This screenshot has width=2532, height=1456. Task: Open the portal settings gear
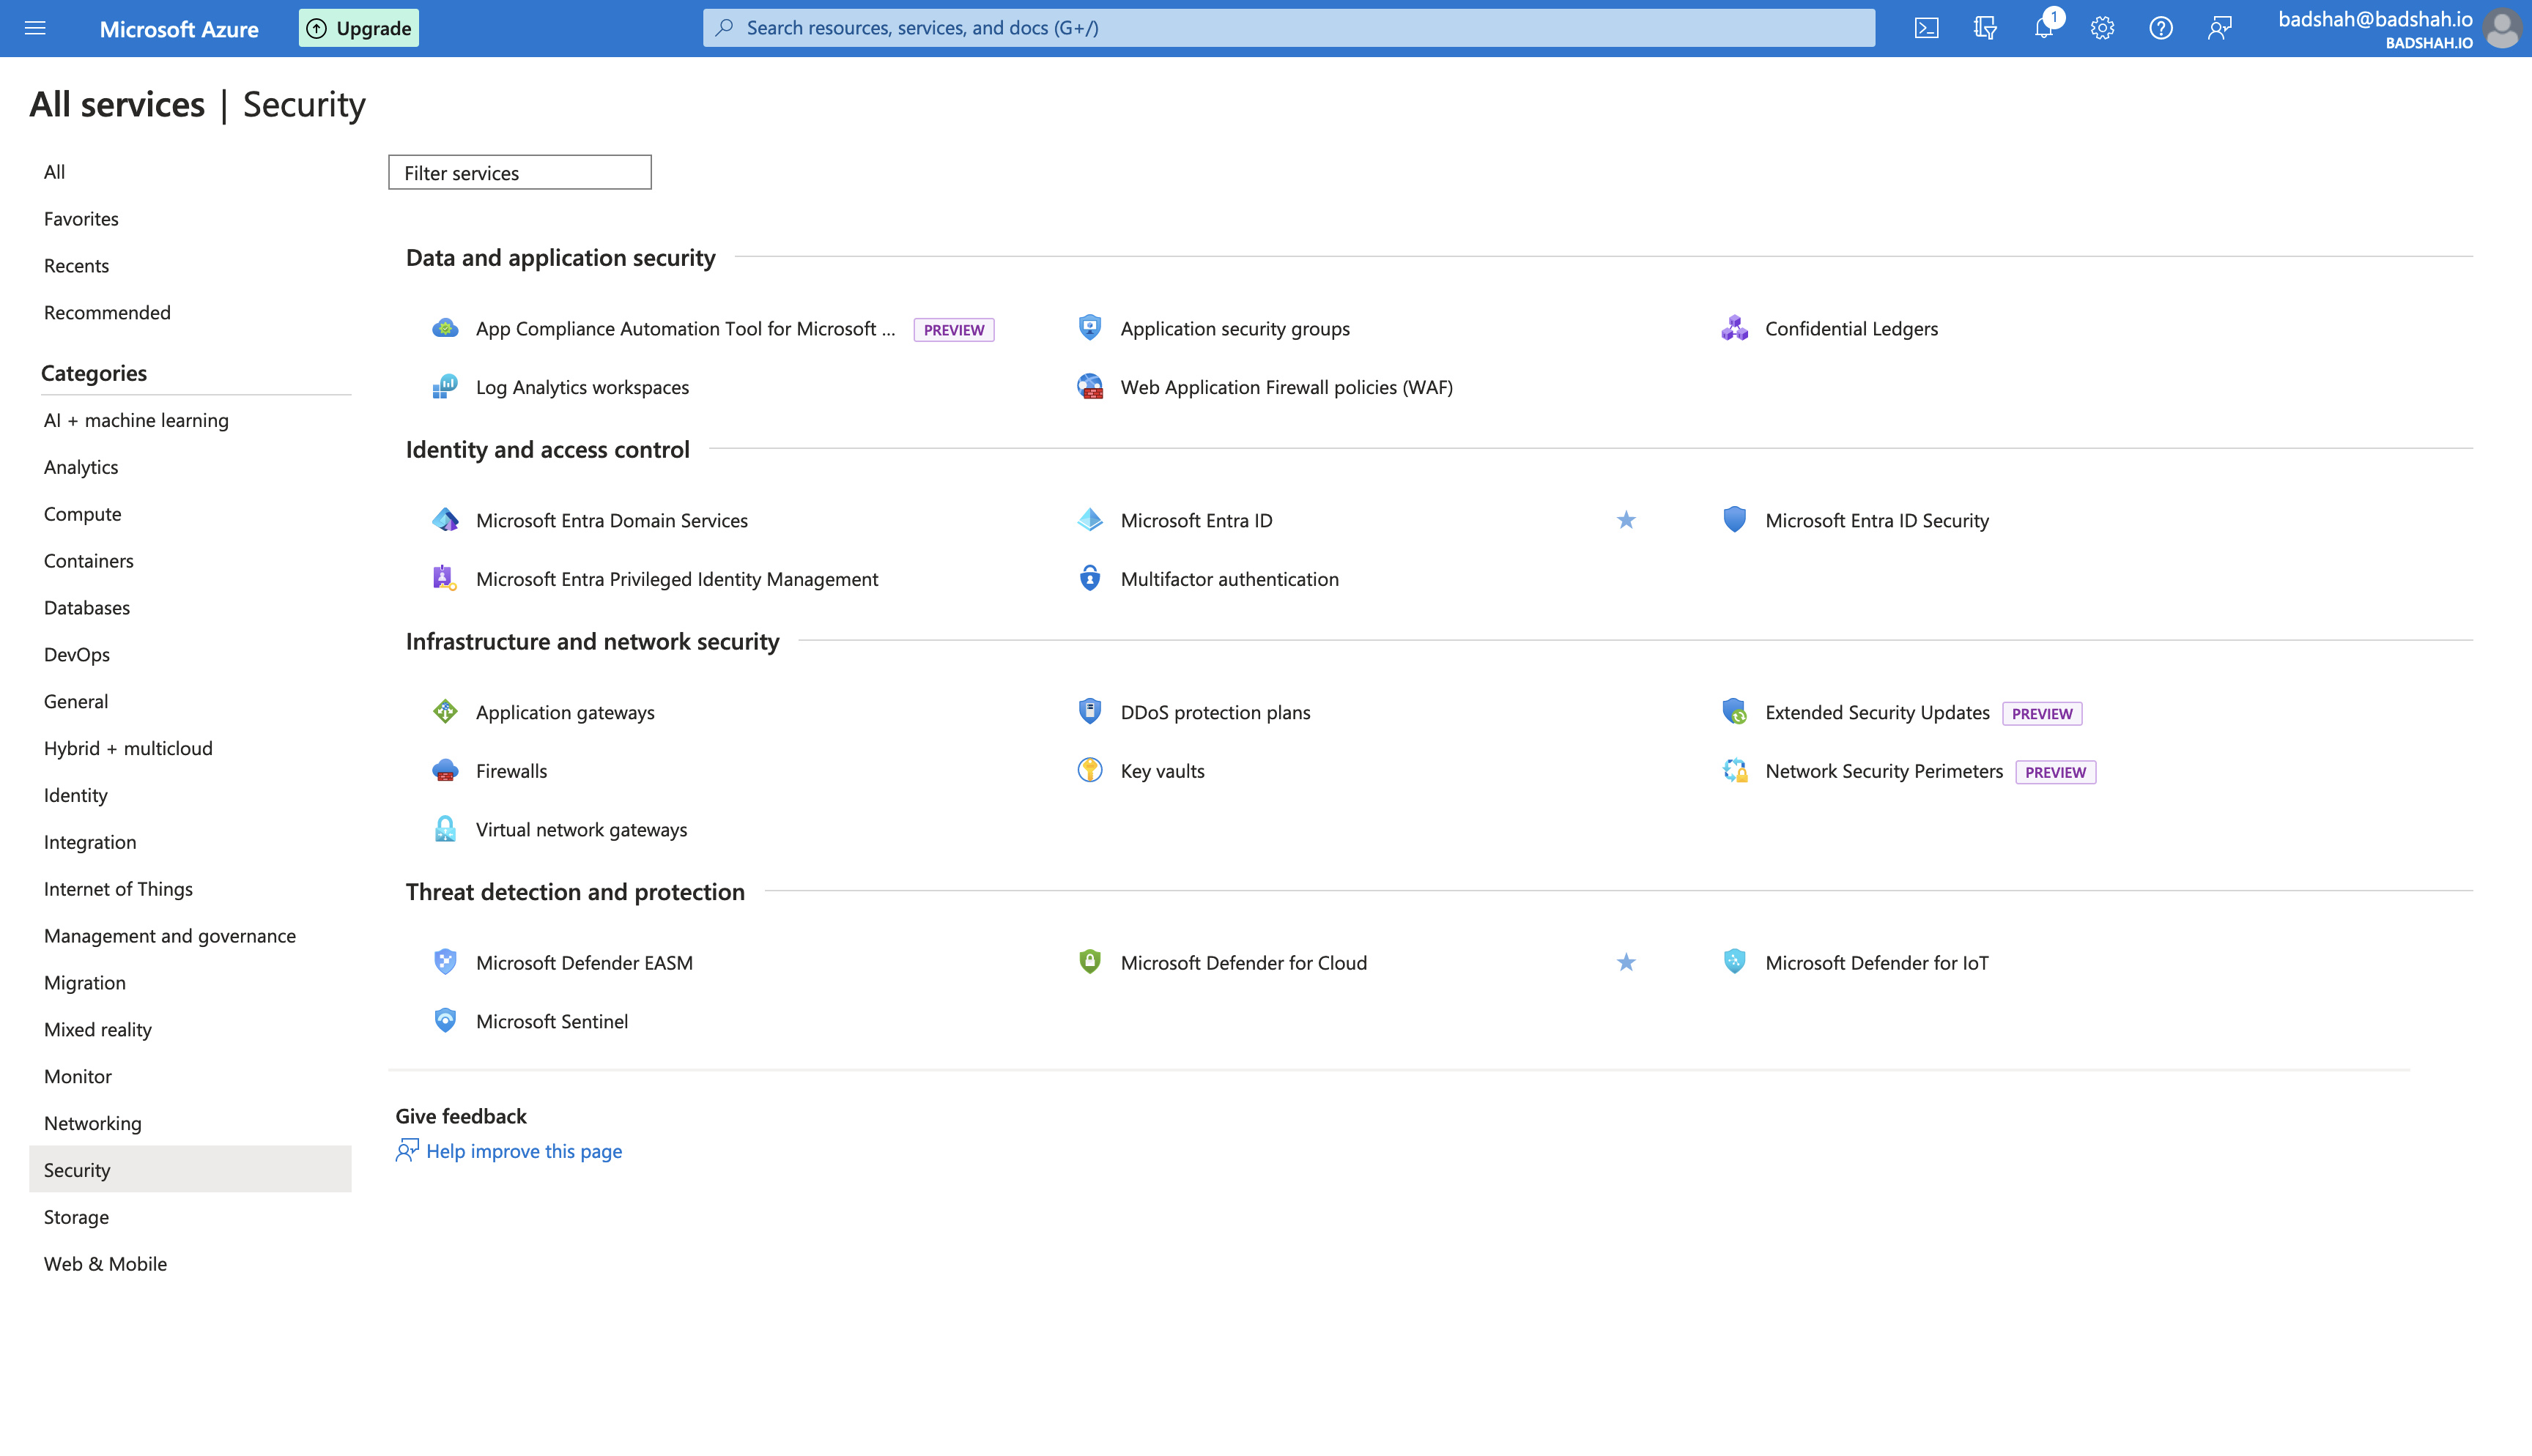pos(2102,27)
